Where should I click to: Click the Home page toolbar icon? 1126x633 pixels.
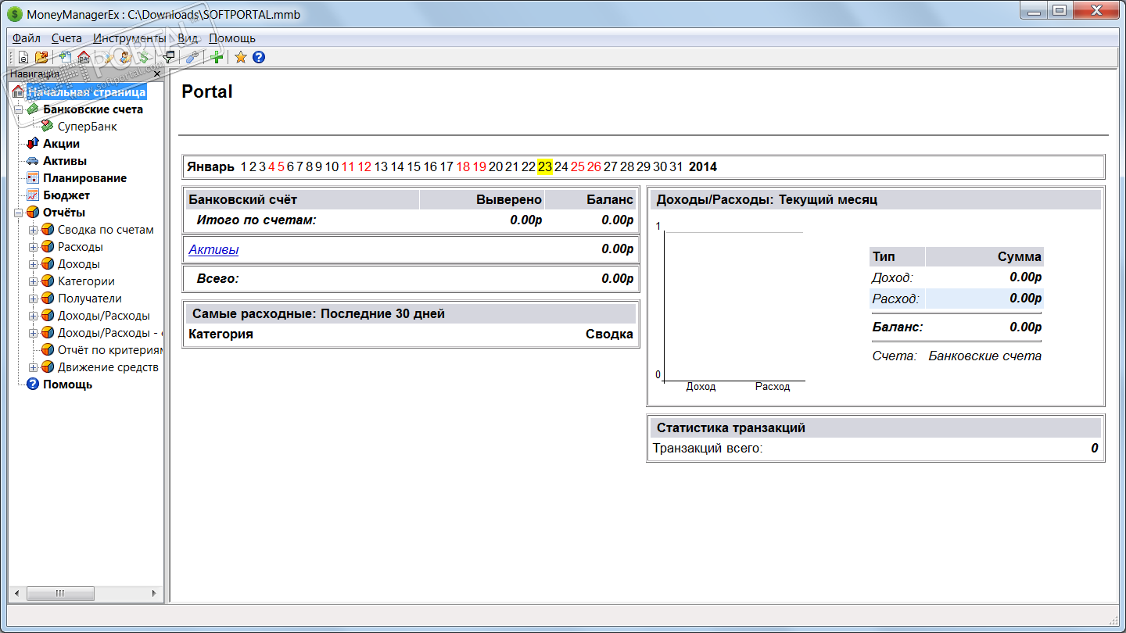coord(83,57)
